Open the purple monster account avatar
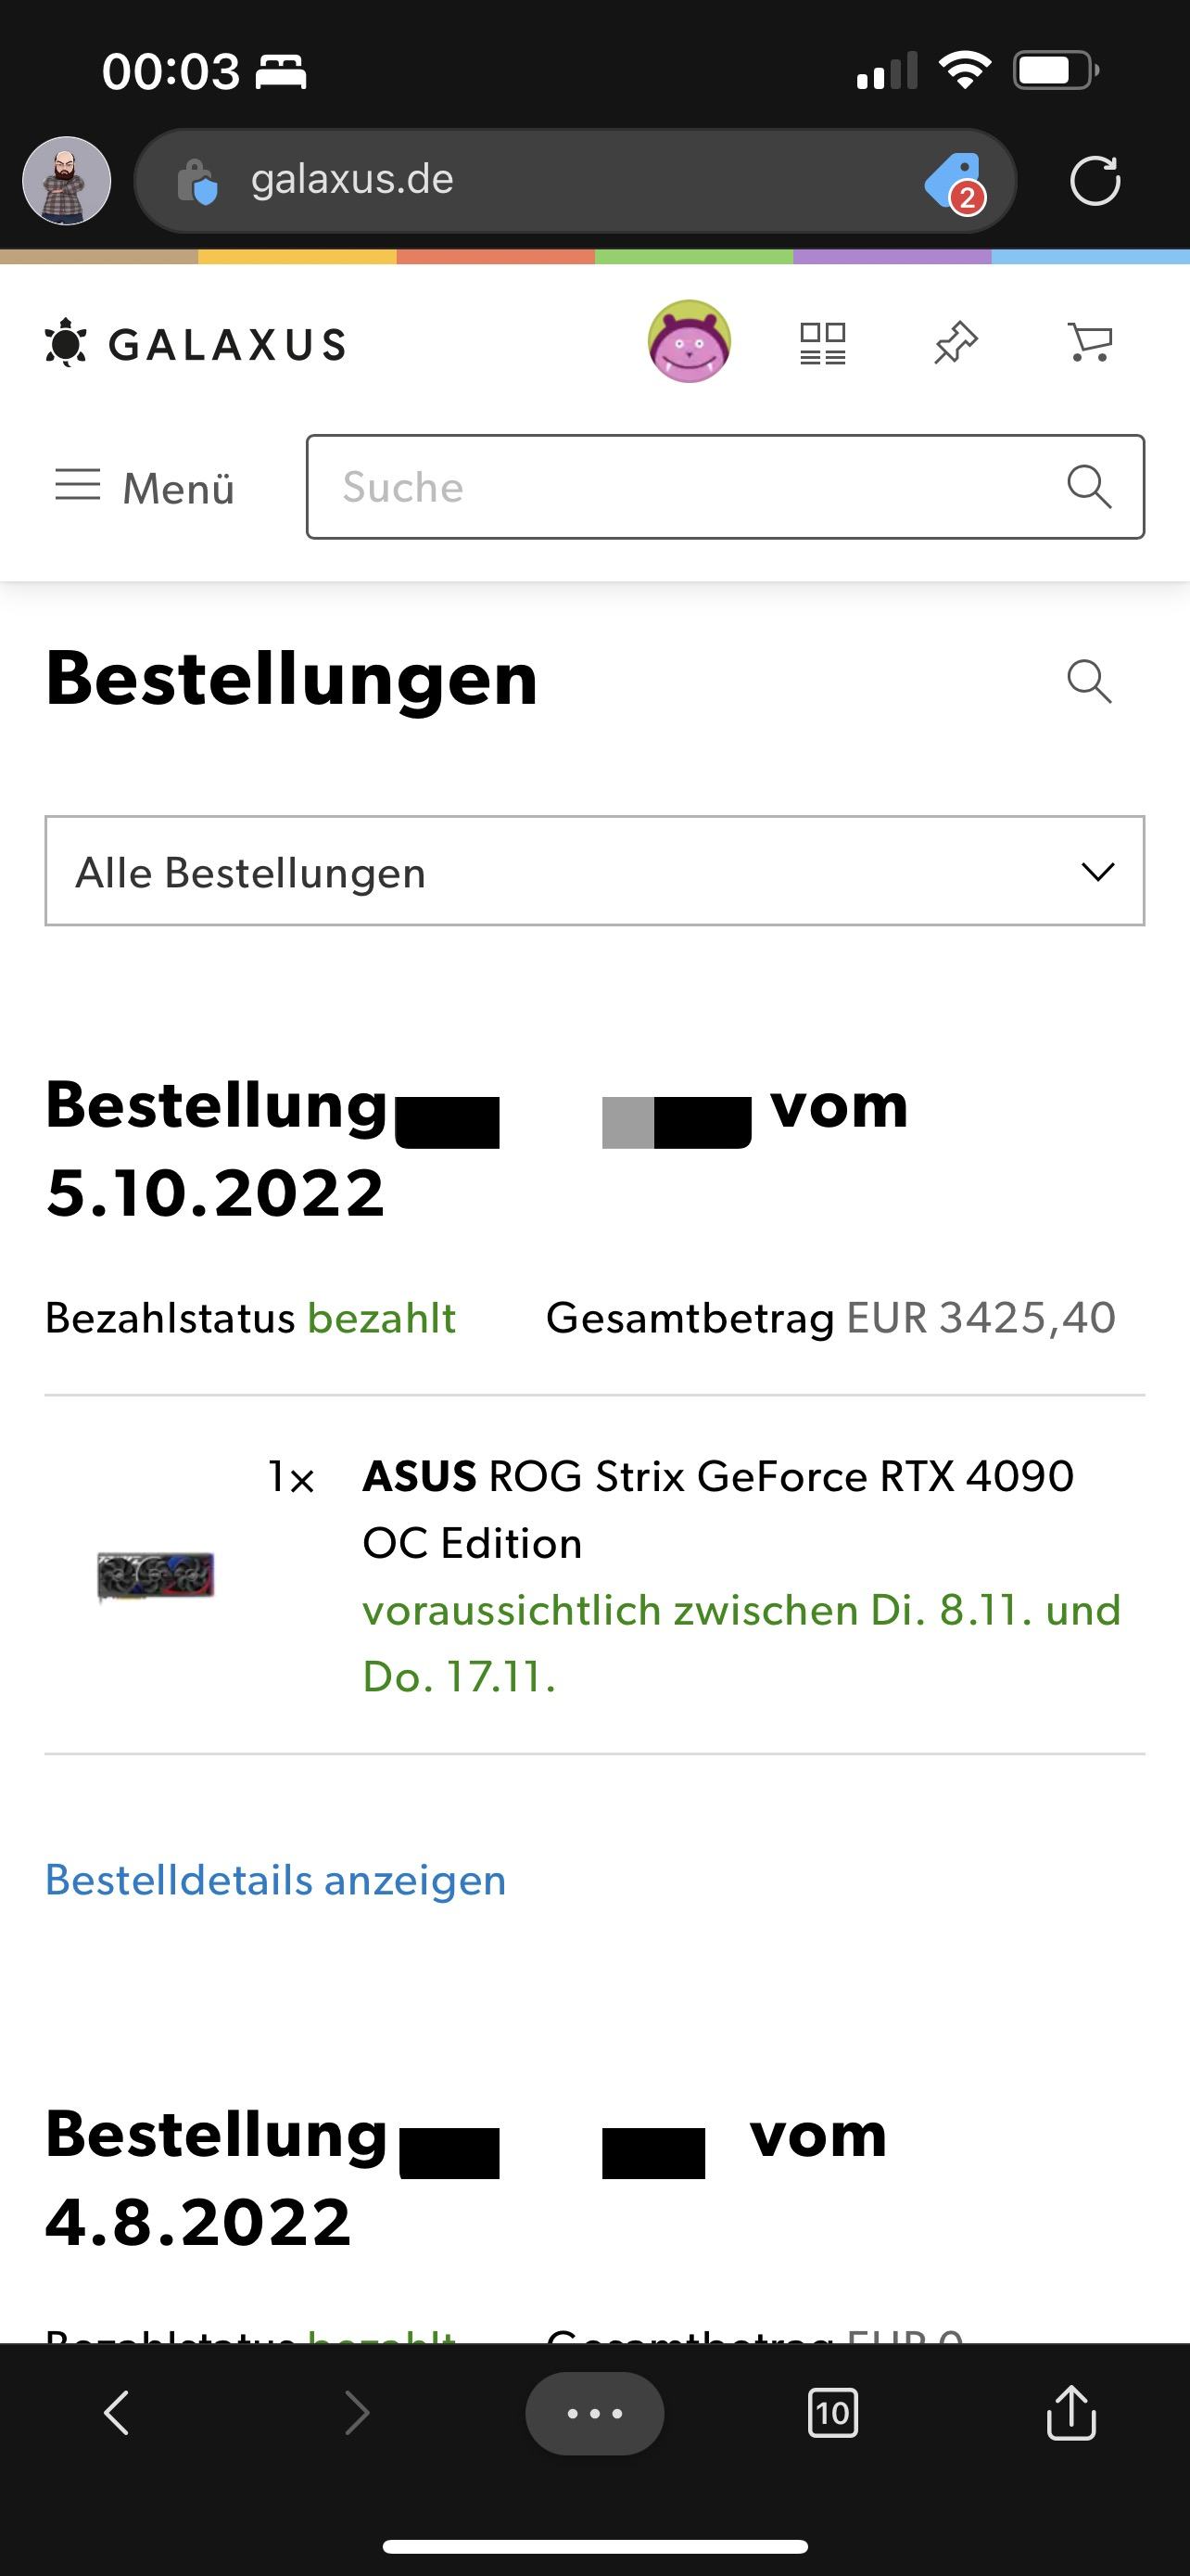1190x2576 pixels. [x=690, y=342]
